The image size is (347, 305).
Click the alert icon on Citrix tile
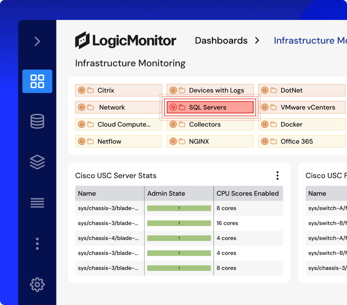tap(82, 90)
